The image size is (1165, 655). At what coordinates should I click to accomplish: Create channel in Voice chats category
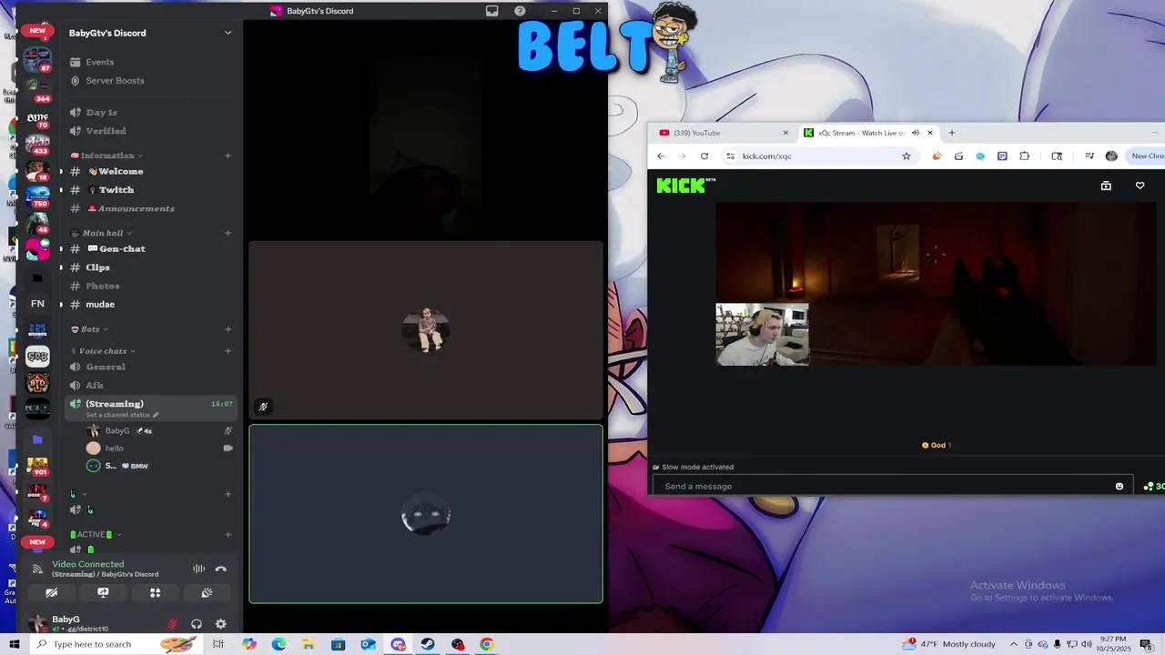228,351
